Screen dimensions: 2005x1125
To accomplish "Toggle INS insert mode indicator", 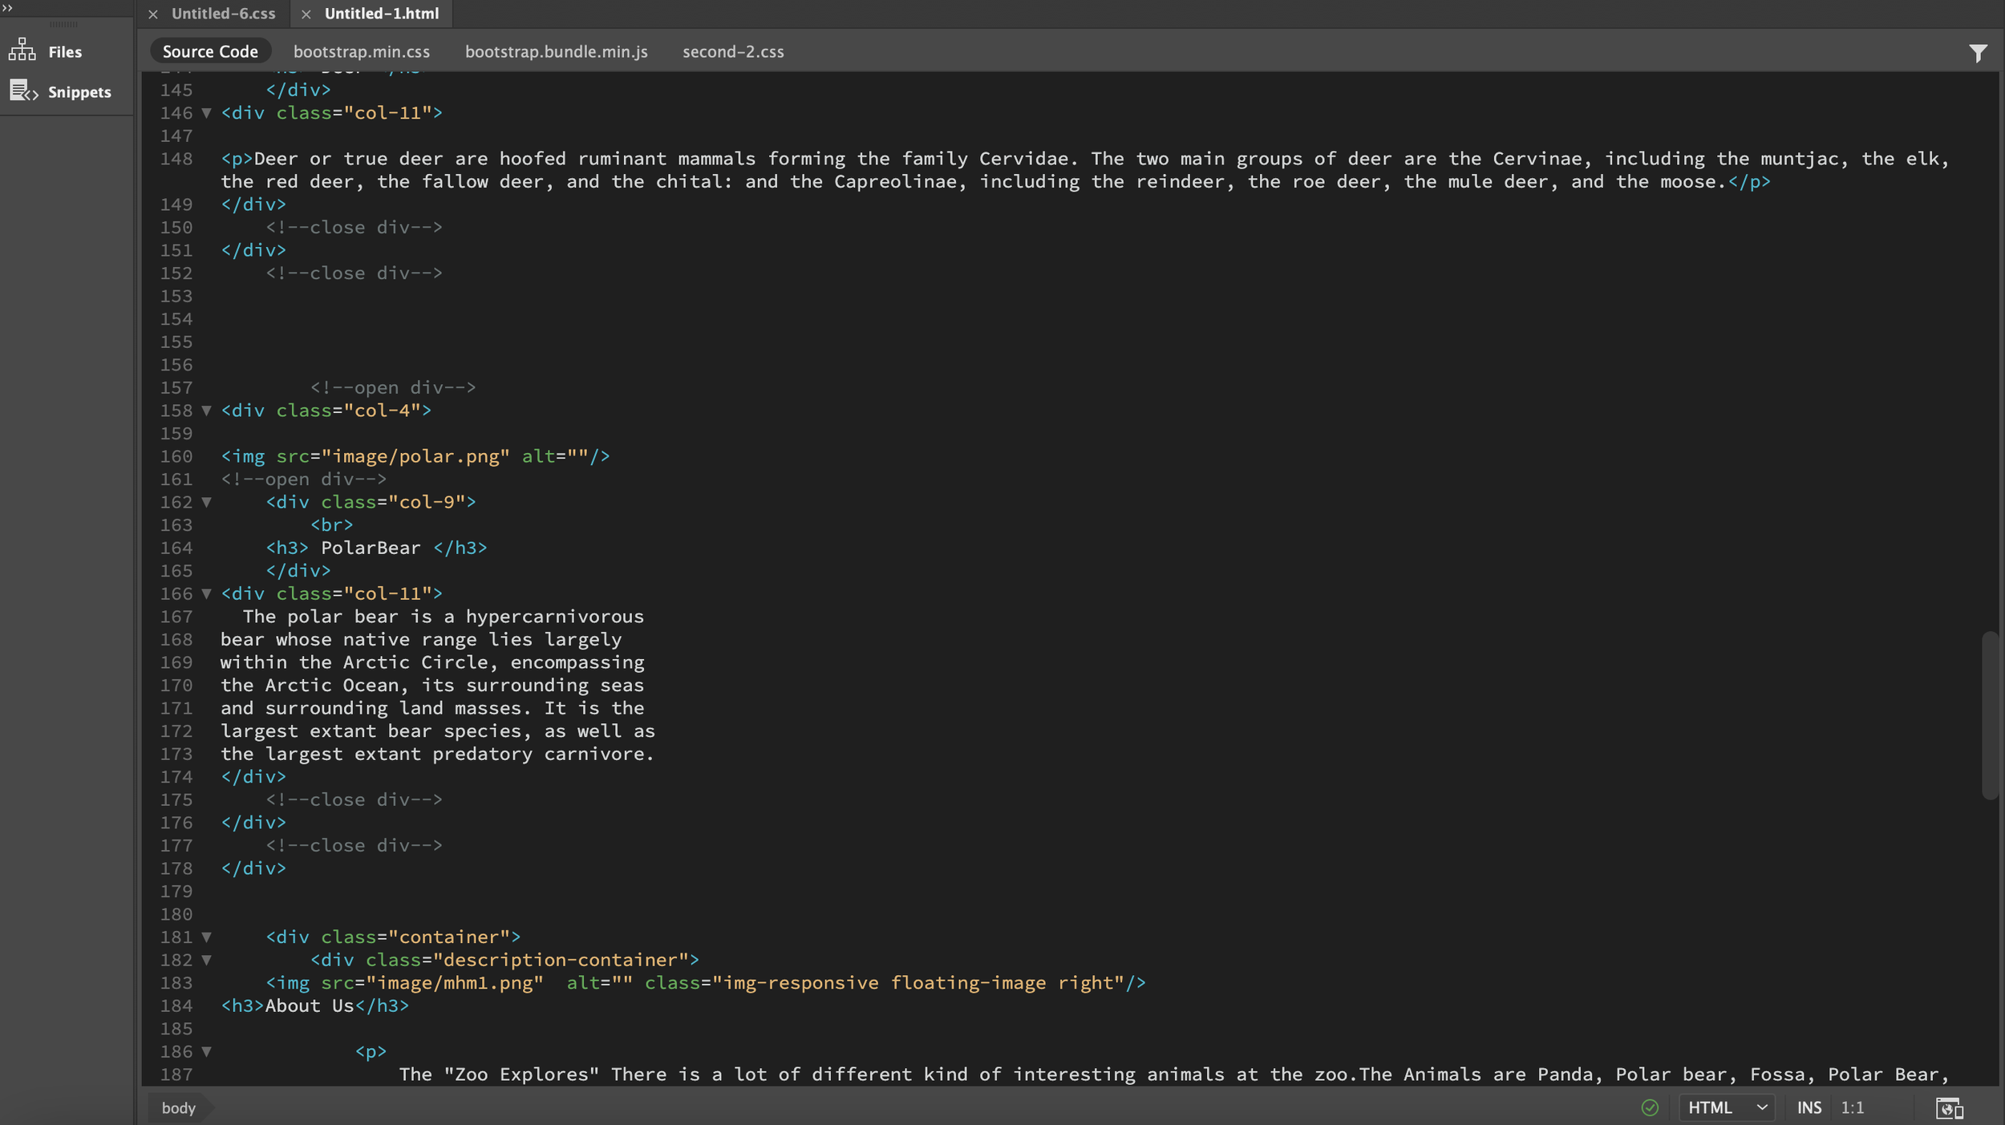I will tap(1809, 1107).
